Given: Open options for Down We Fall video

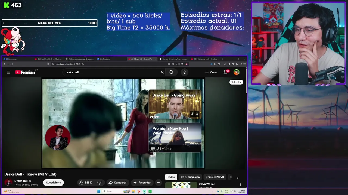Looking at the screenshot, I should click(240, 184).
